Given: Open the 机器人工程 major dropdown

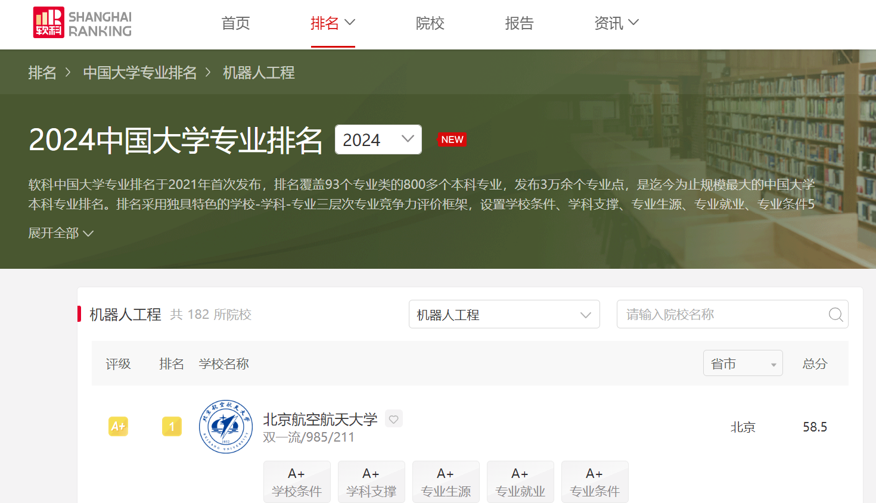Looking at the screenshot, I should [504, 315].
